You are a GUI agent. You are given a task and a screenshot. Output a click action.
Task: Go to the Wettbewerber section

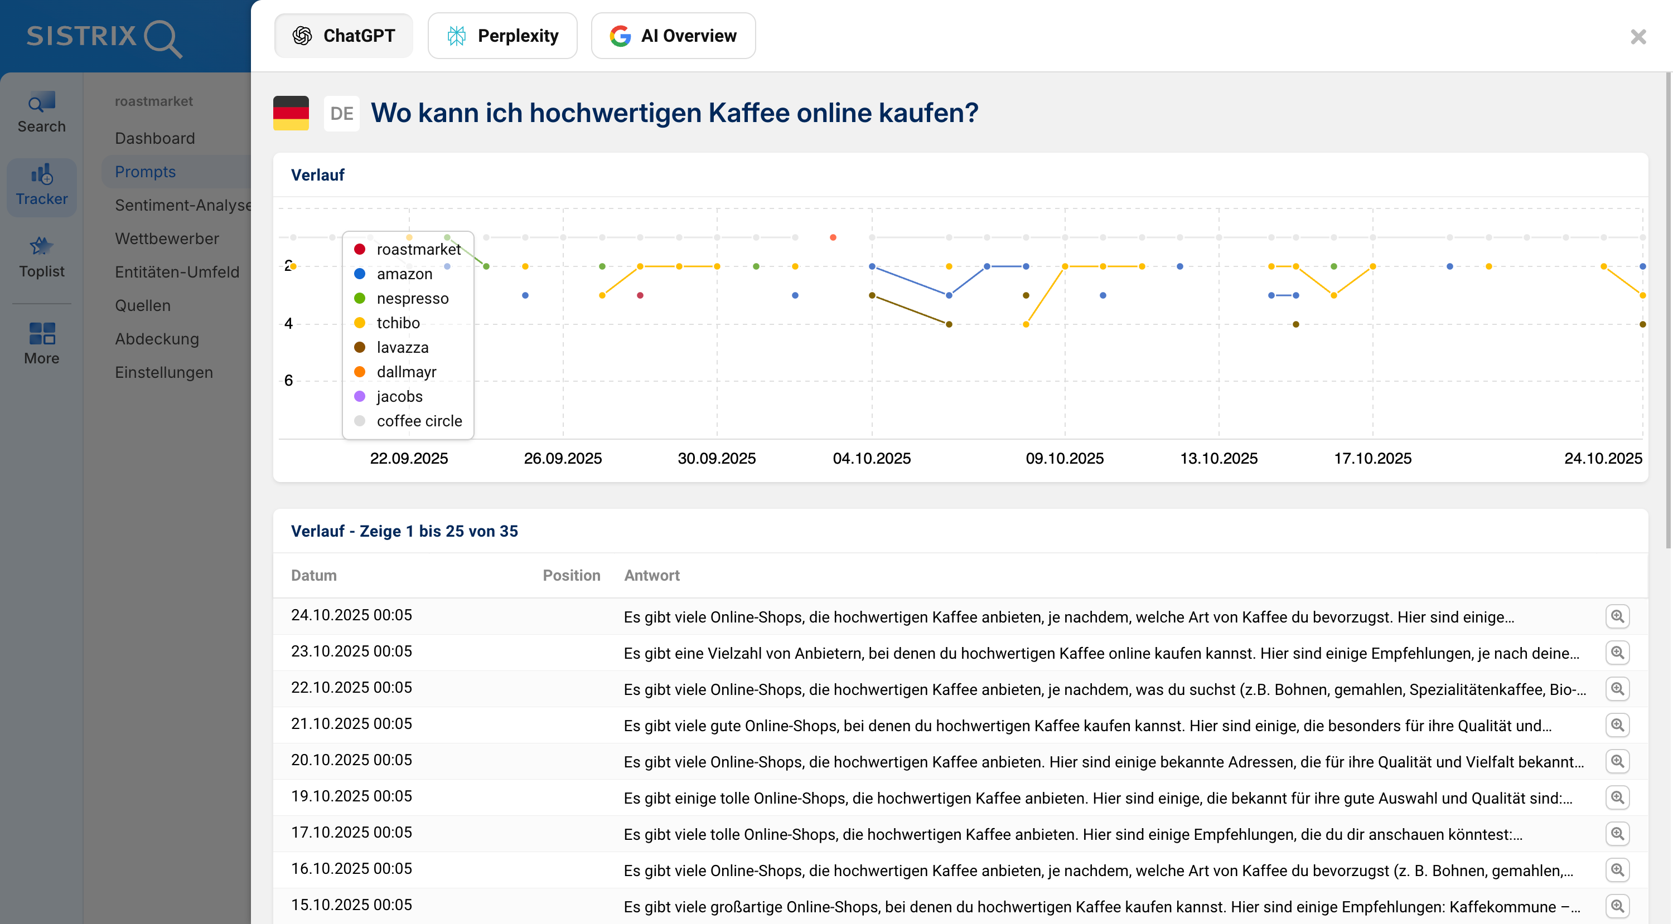click(167, 238)
